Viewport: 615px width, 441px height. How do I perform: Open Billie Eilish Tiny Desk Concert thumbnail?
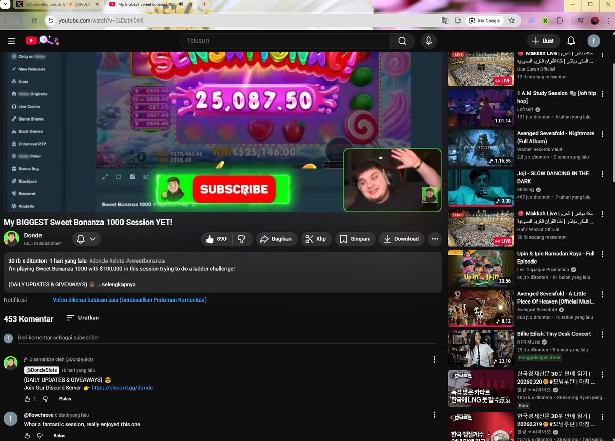click(x=481, y=348)
